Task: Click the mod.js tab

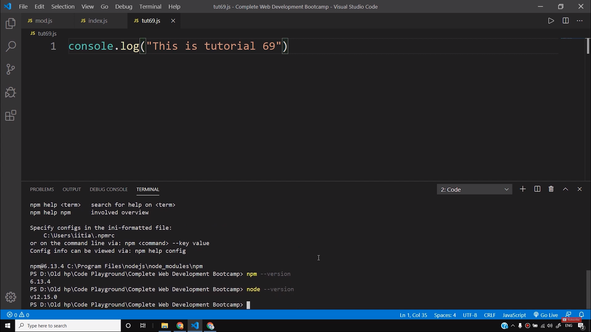Action: tap(43, 20)
